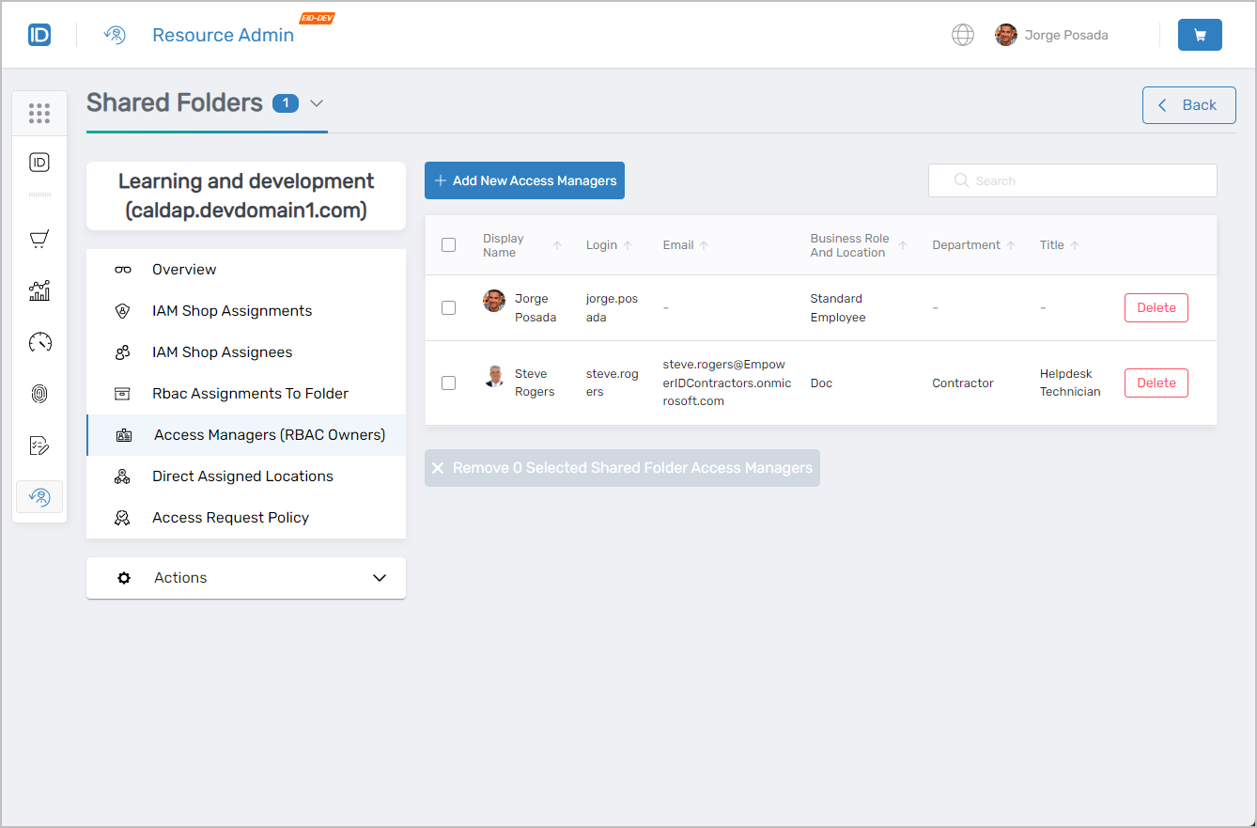
Task: Select the ID badge sidebar icon
Action: [x=39, y=162]
